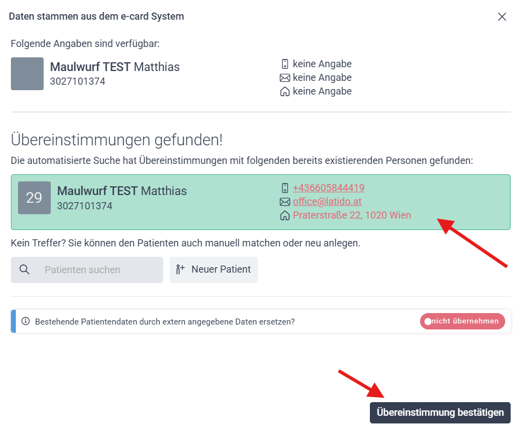Click the house icon in e-card data

pyautogui.click(x=285, y=92)
